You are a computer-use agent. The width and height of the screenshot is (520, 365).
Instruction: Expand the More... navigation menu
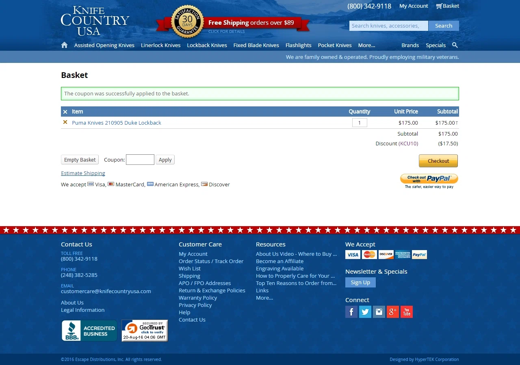[x=367, y=45]
